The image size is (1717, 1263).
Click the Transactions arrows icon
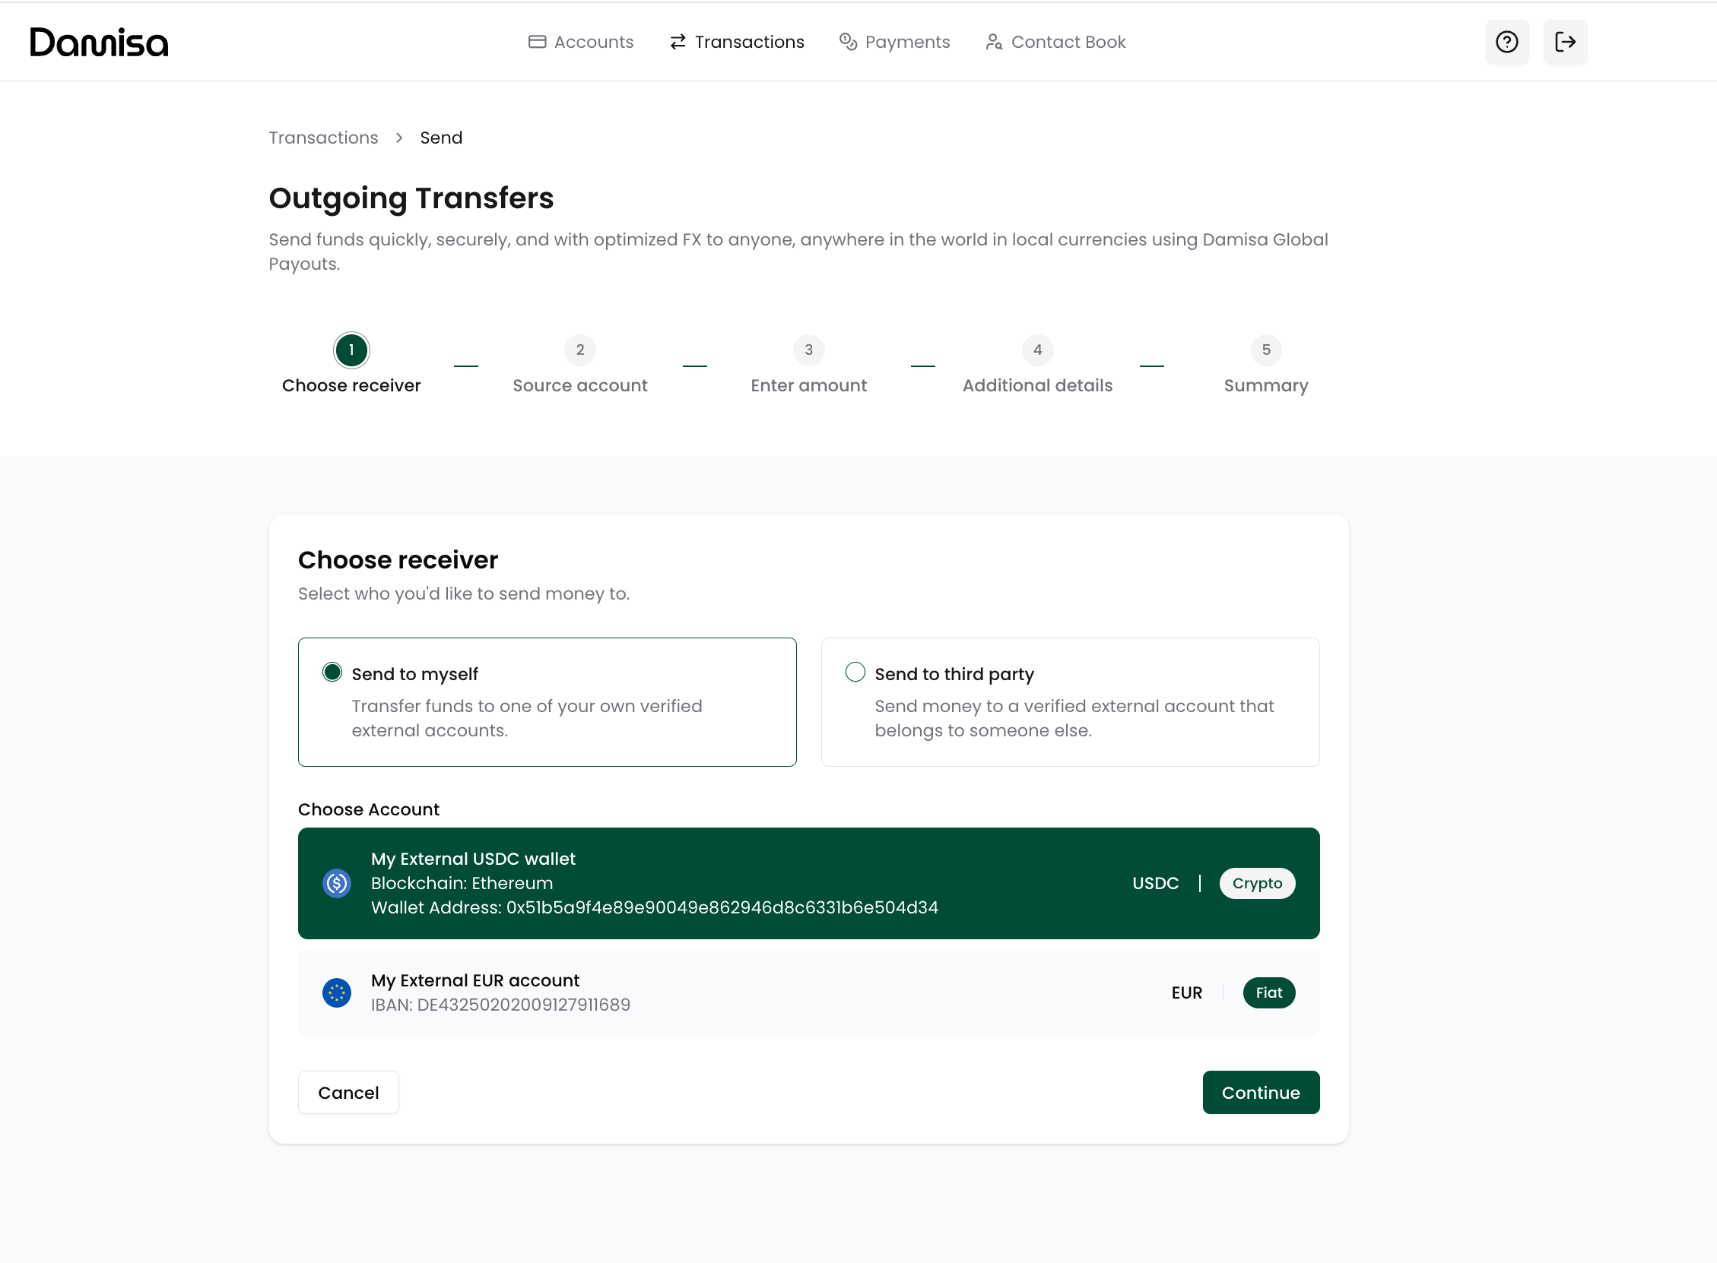pyautogui.click(x=677, y=42)
